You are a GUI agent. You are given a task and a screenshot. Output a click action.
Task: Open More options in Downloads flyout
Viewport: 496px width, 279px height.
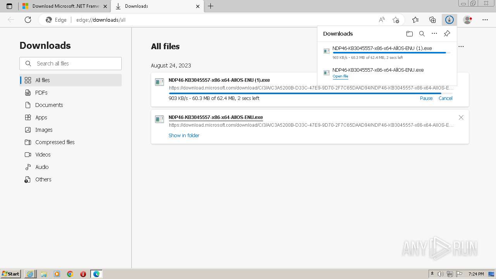point(434,34)
